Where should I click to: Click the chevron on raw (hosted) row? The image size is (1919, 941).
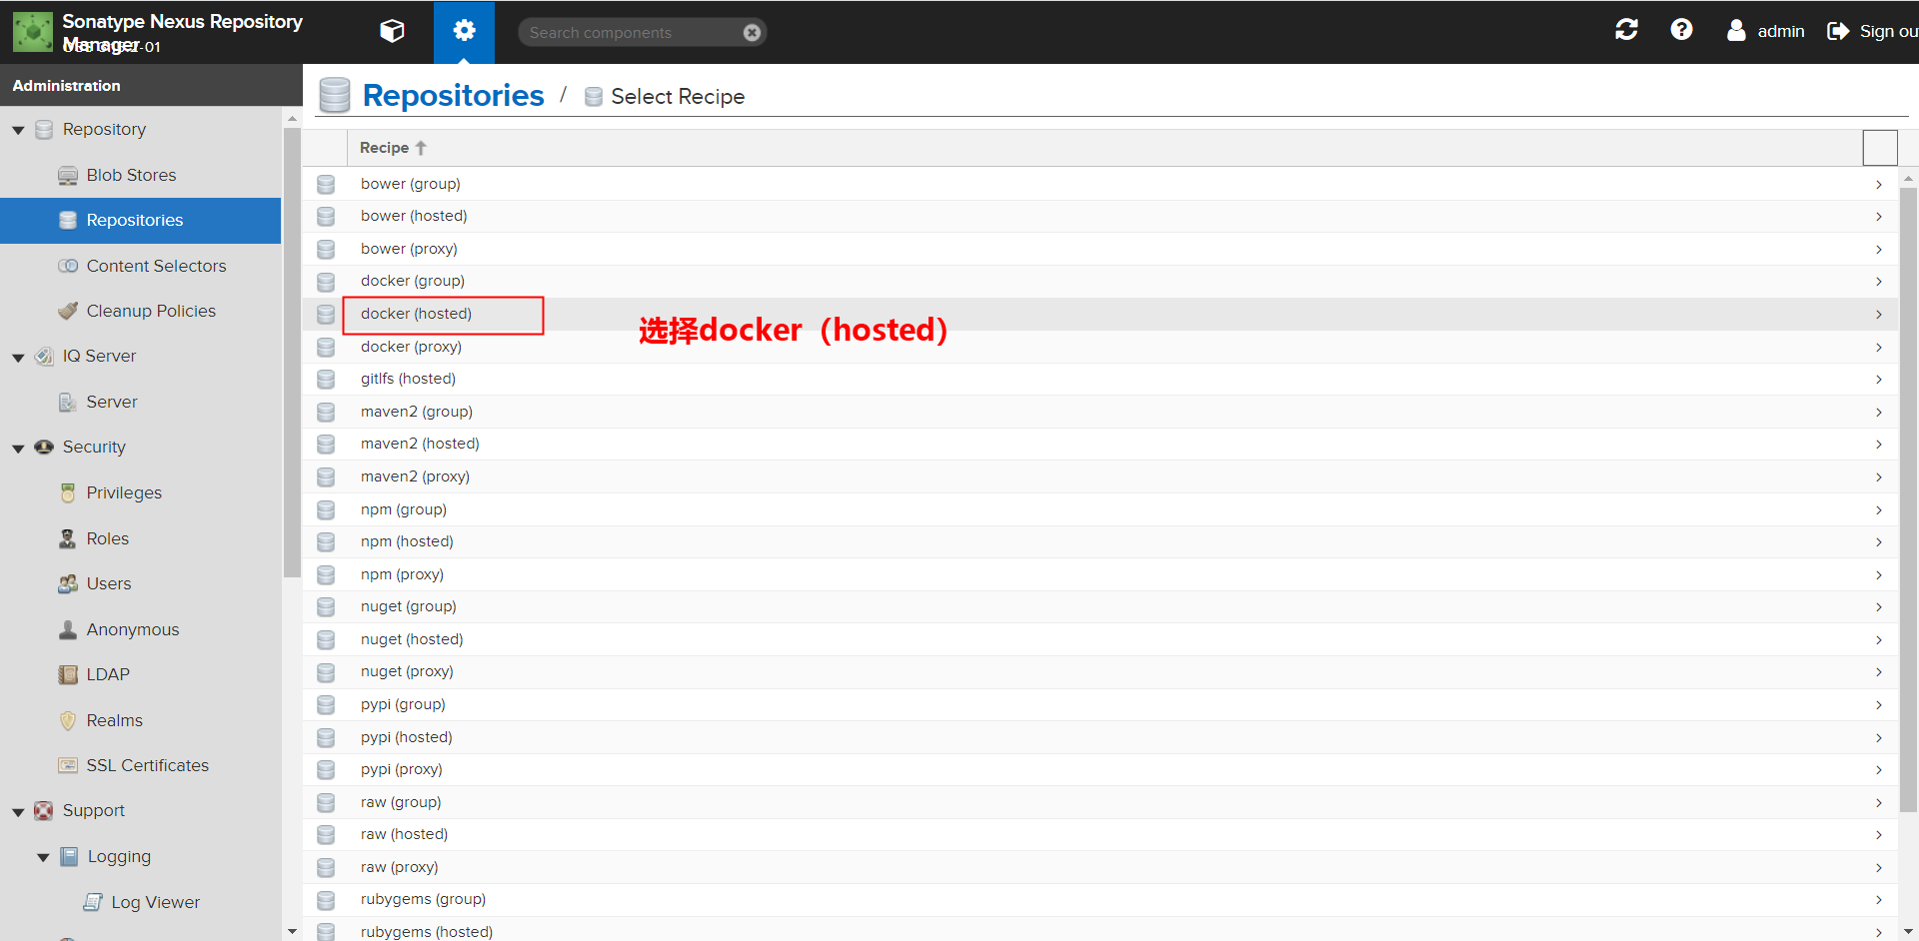[1879, 834]
